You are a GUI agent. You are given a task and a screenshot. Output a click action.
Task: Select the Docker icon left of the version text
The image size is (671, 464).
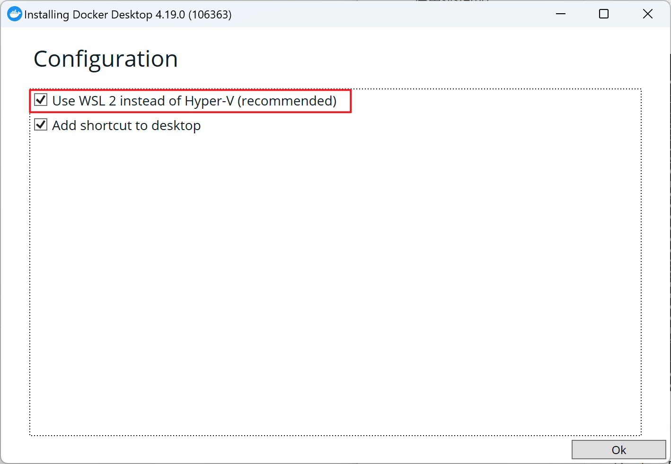point(14,14)
